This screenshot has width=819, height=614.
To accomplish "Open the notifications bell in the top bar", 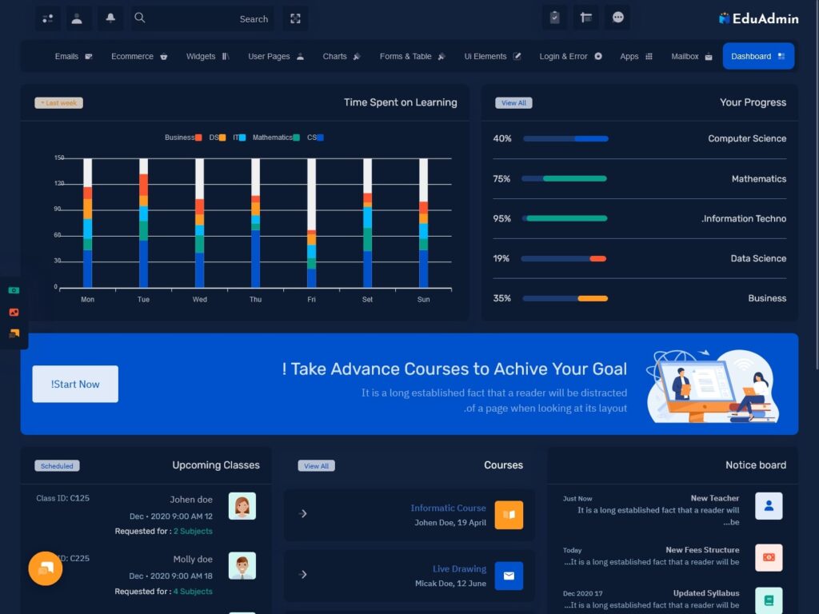I will click(110, 18).
